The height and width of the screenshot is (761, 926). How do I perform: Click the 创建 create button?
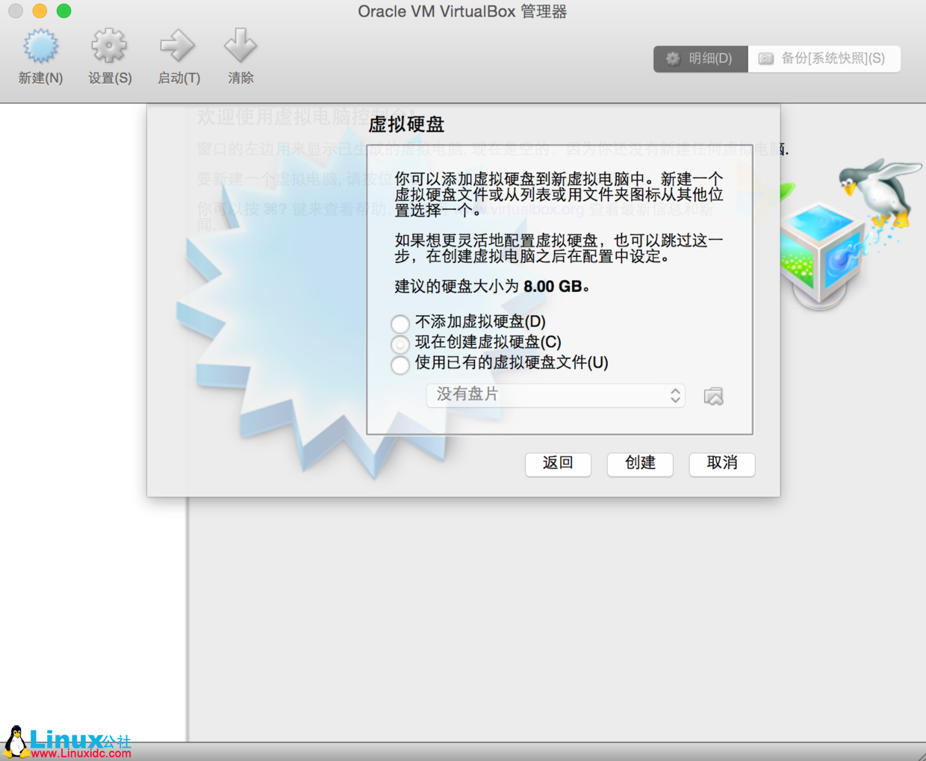(640, 464)
